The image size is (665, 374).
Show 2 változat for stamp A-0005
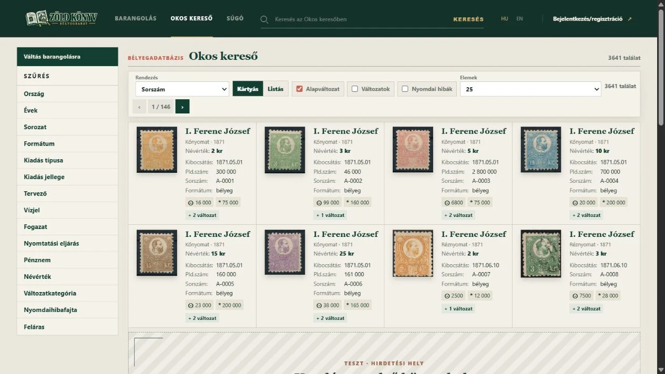point(202,318)
